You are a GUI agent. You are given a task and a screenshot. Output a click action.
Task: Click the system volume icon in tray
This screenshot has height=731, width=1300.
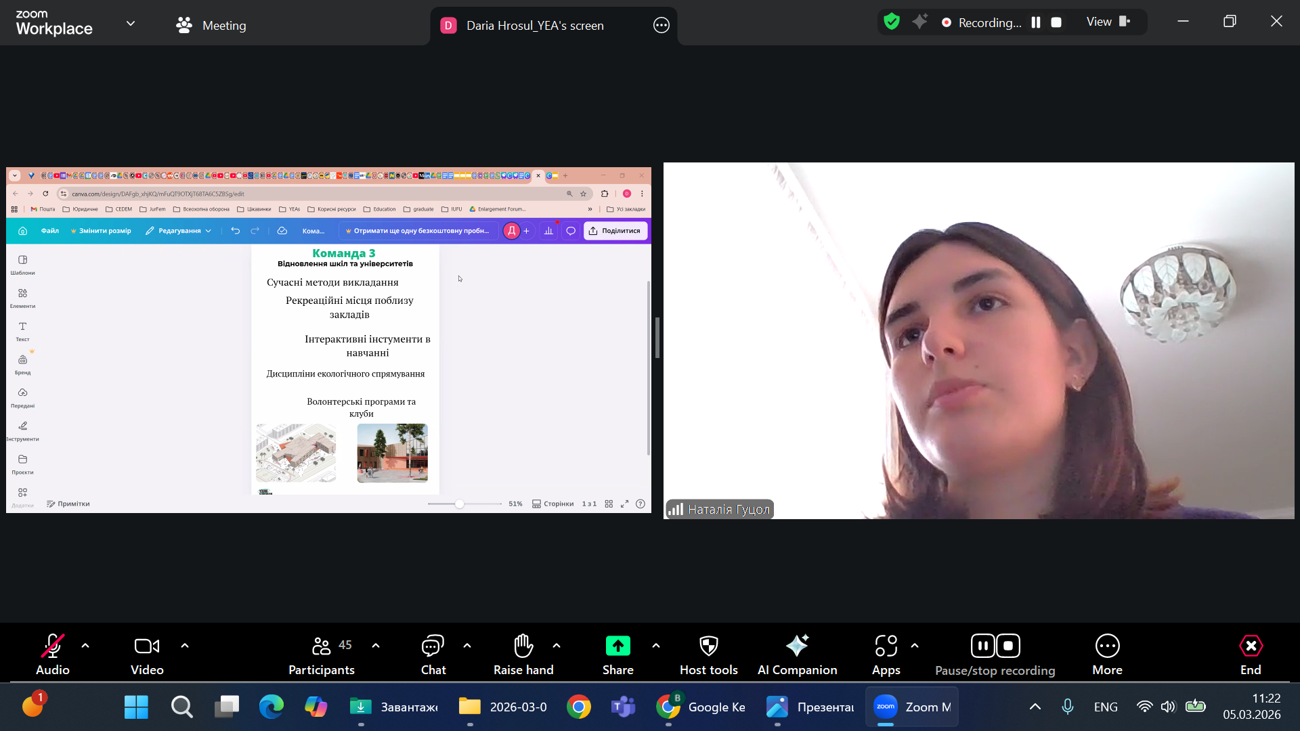click(1168, 707)
